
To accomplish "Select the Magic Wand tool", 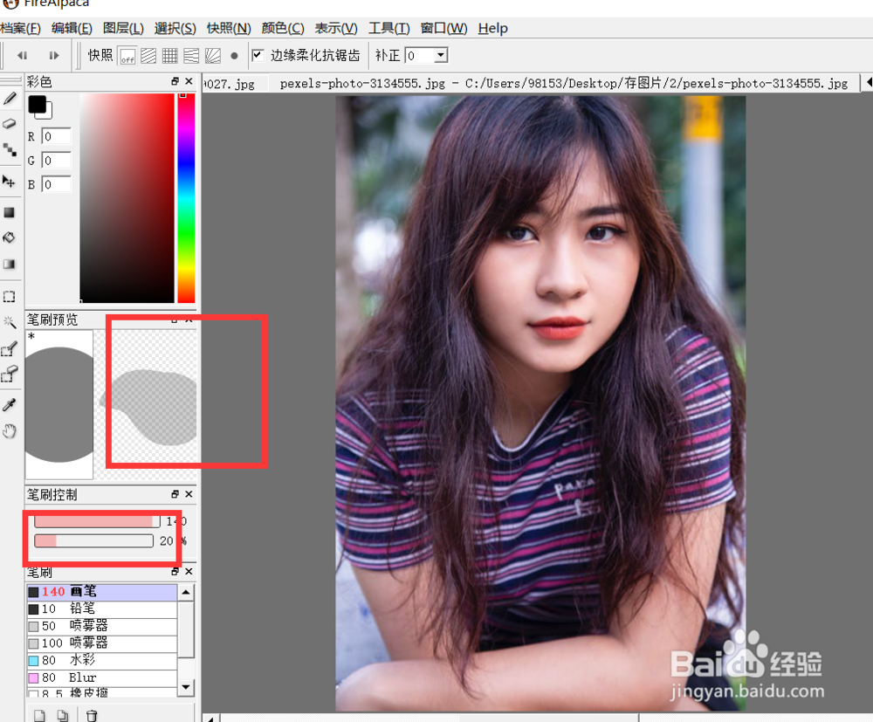I will (x=10, y=322).
